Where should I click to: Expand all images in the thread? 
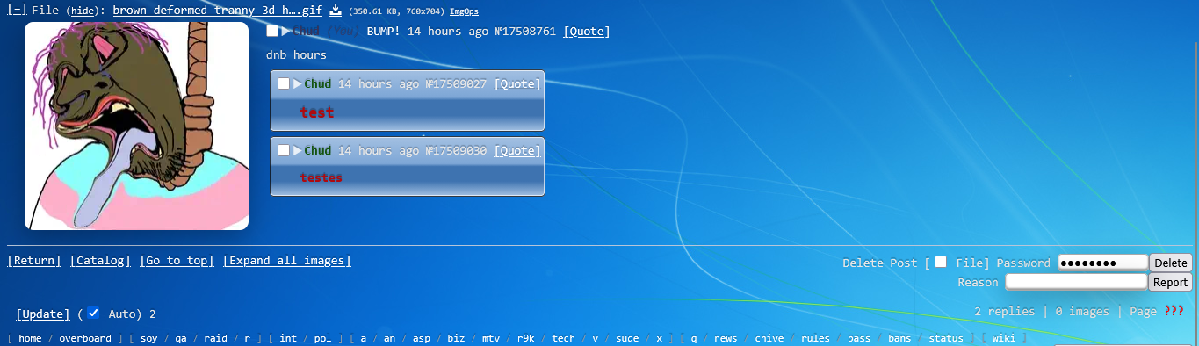(286, 261)
